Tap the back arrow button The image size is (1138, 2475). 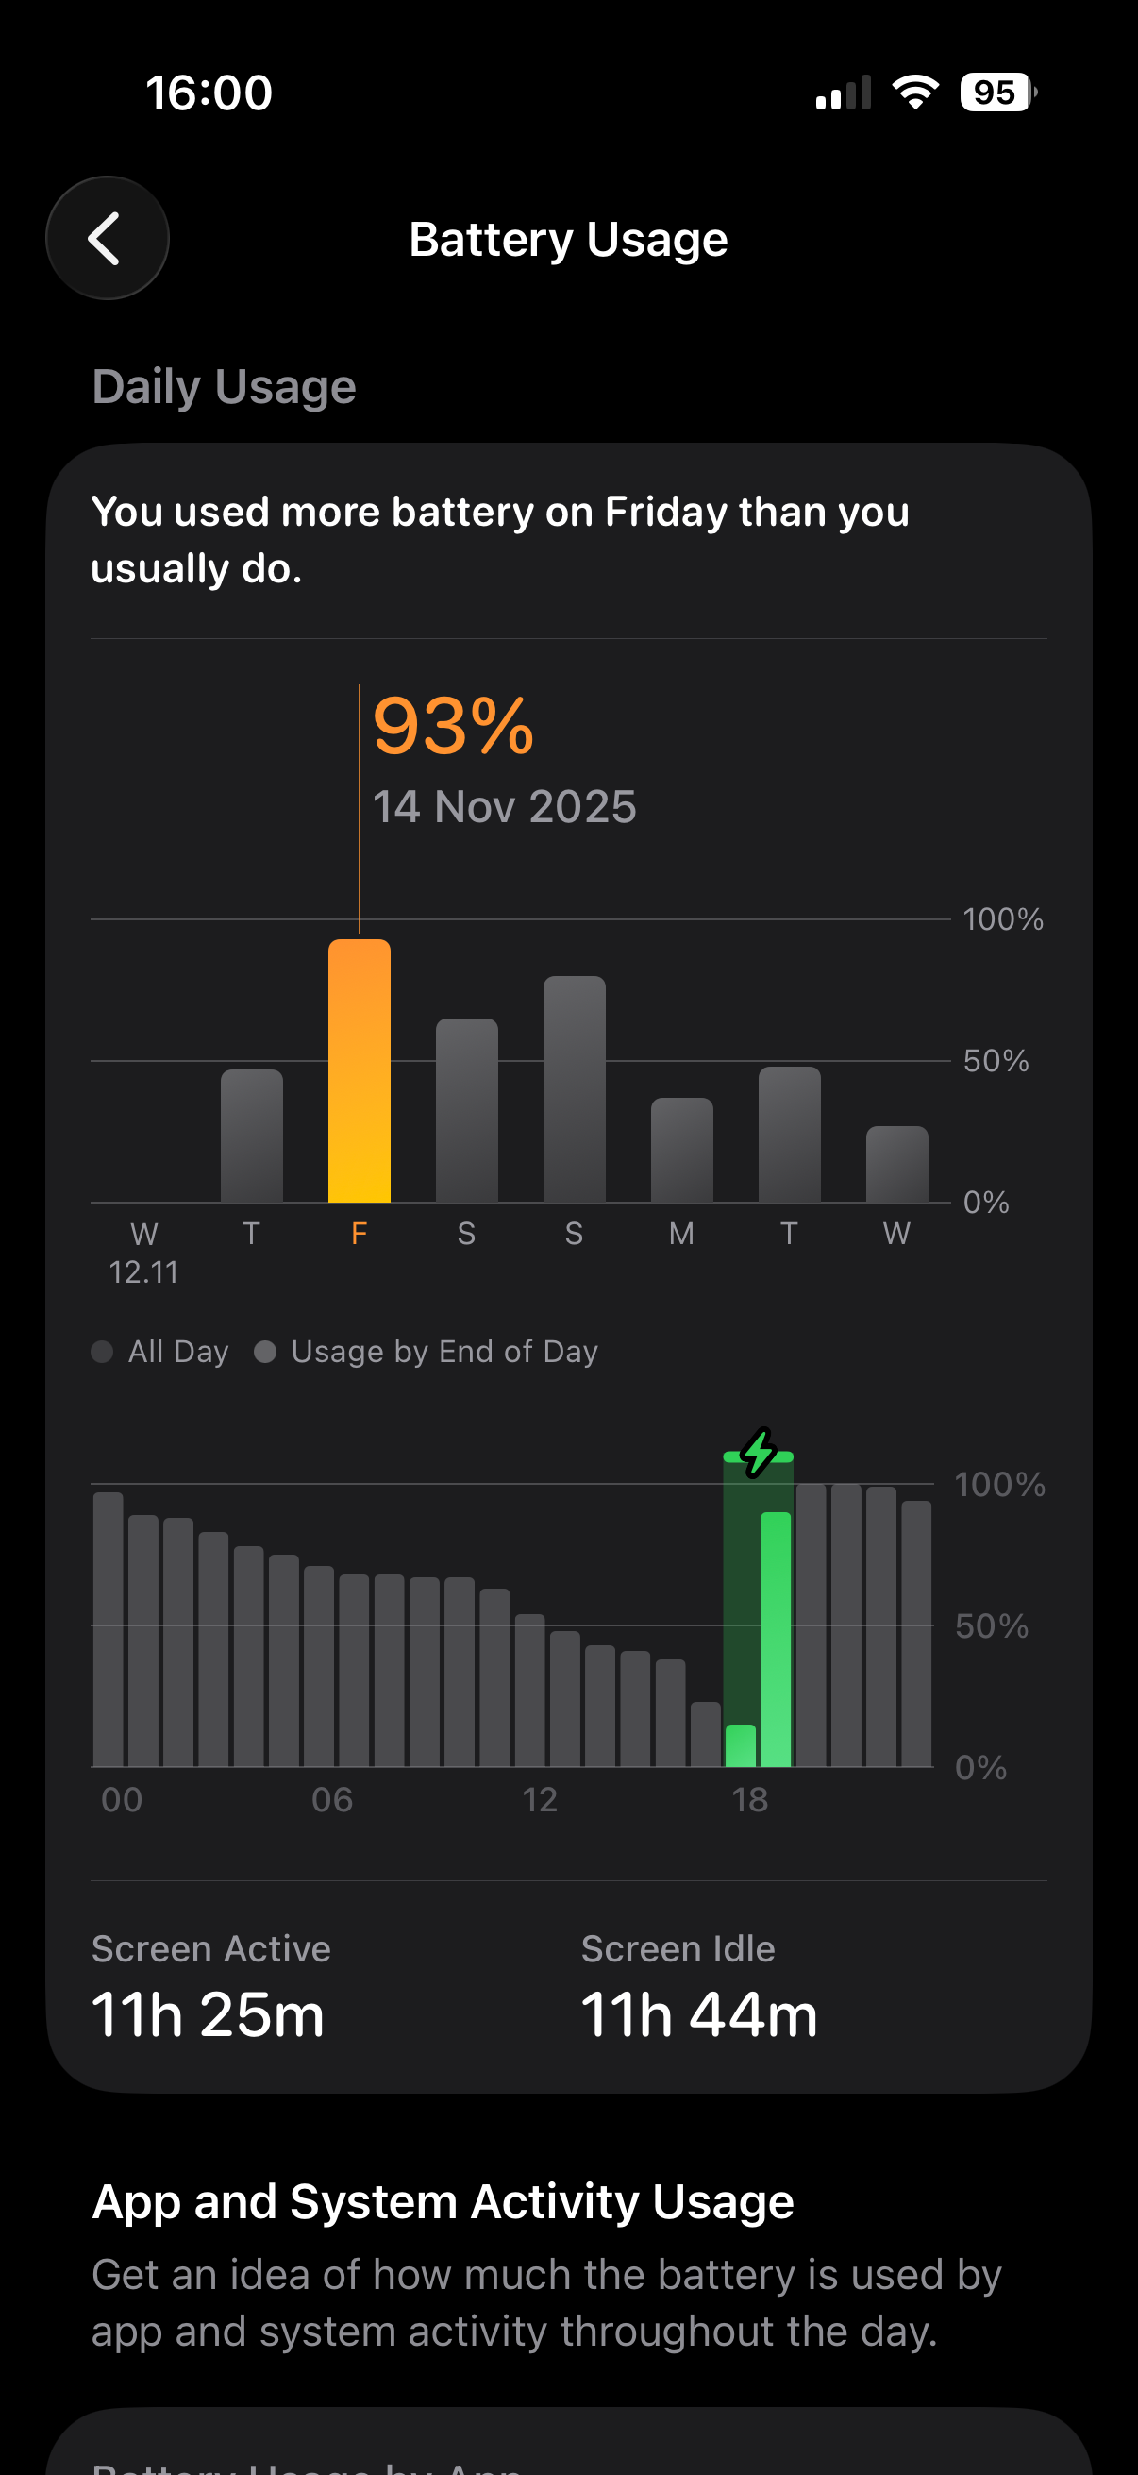(x=107, y=238)
